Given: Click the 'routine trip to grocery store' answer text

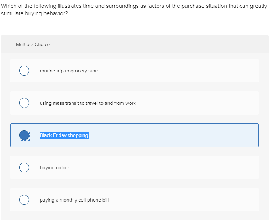Looking at the screenshot, I should point(69,71).
